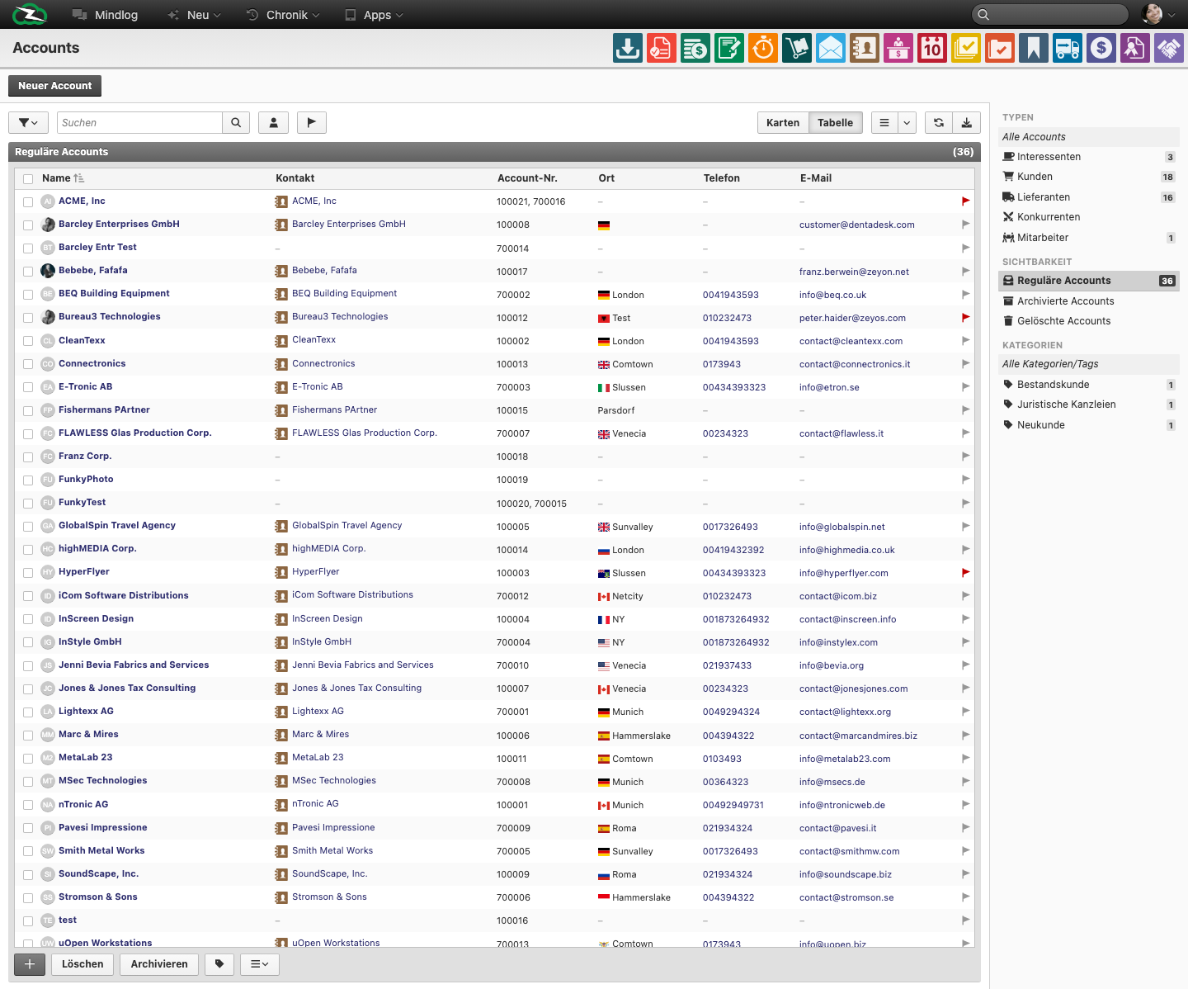Toggle the flag on CleanTexx row
1188x989 pixels.
[x=965, y=340]
